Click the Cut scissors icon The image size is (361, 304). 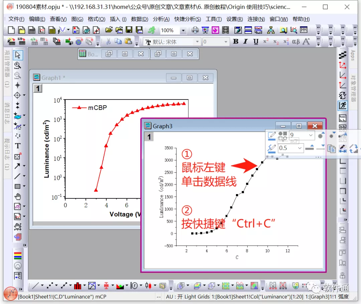point(108,41)
